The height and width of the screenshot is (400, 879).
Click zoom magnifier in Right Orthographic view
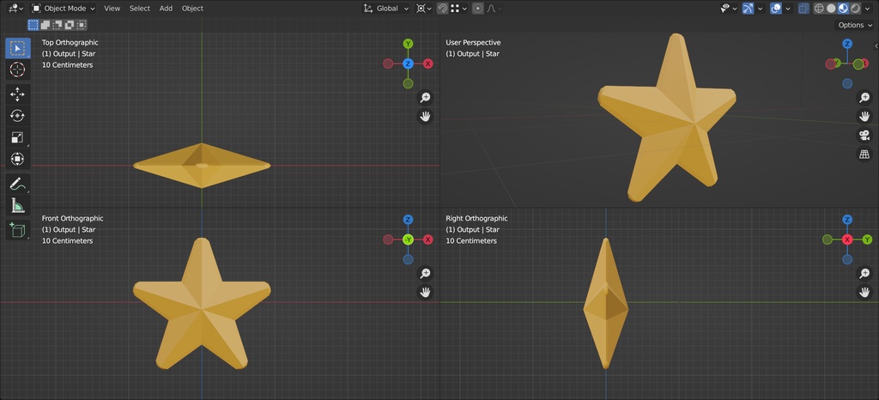pyautogui.click(x=864, y=273)
